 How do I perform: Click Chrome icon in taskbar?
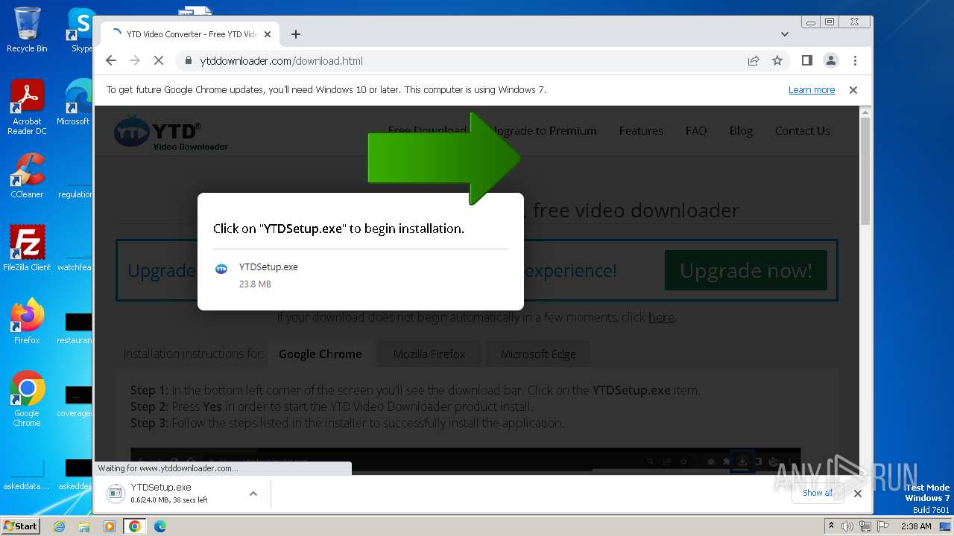pos(135,526)
